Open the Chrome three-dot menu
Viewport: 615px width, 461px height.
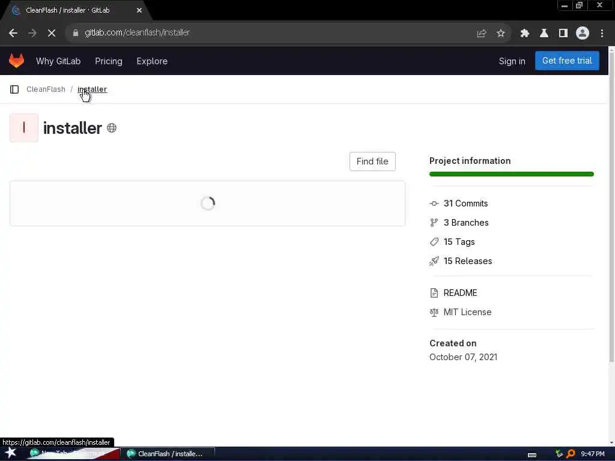coord(602,34)
